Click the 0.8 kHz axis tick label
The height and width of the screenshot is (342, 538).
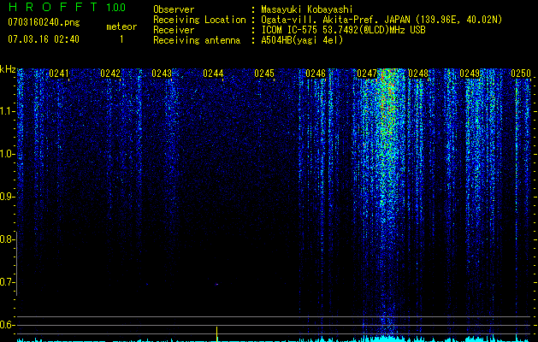(7, 239)
